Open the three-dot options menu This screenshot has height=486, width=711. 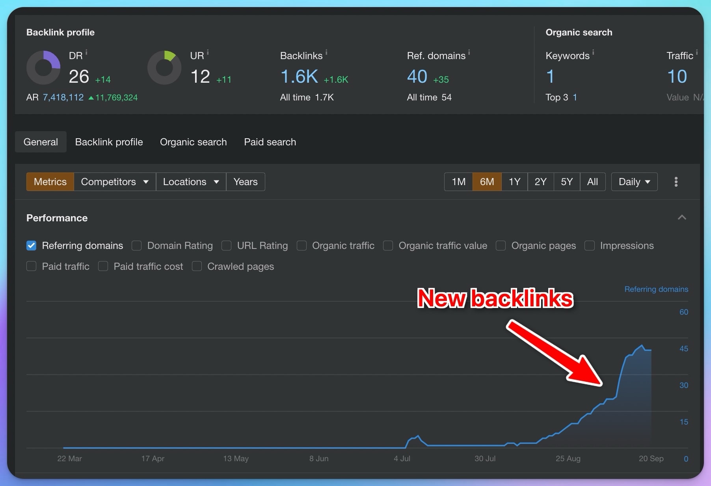(x=676, y=182)
